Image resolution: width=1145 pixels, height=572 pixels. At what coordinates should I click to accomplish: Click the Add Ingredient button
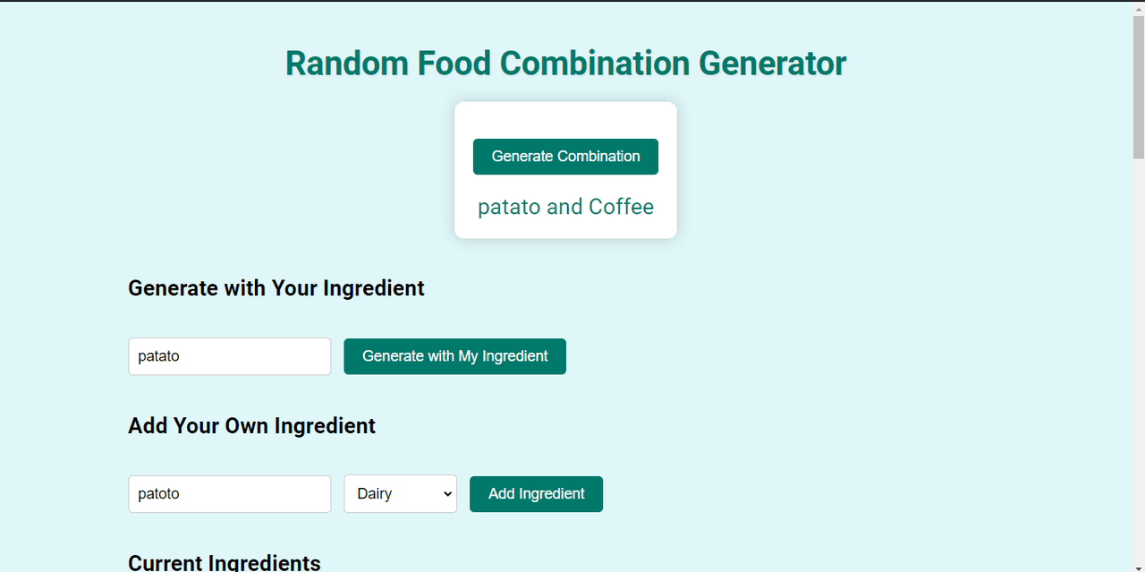(x=536, y=494)
